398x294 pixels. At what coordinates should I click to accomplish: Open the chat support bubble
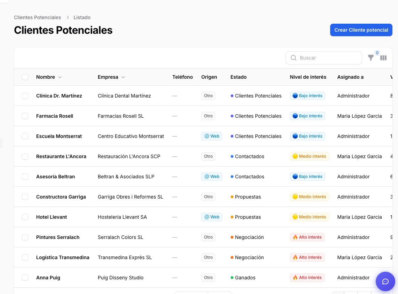pyautogui.click(x=385, y=281)
